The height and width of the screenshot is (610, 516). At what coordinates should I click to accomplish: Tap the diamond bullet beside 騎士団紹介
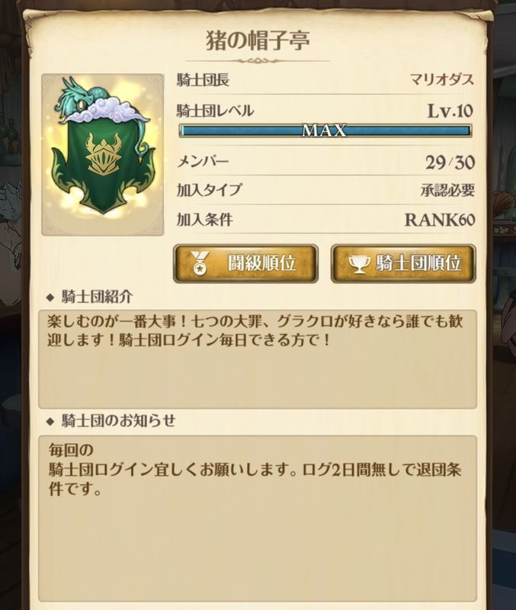coord(50,298)
